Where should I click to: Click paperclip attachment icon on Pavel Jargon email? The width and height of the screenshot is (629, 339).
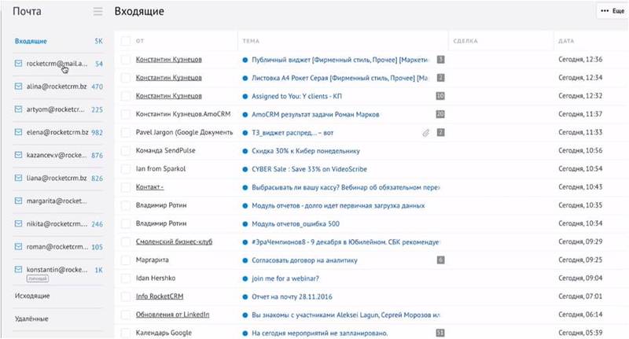pyautogui.click(x=426, y=133)
